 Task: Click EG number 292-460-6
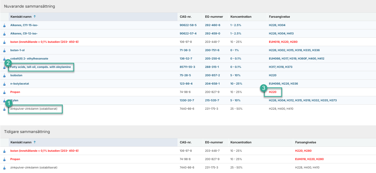(x=213, y=25)
